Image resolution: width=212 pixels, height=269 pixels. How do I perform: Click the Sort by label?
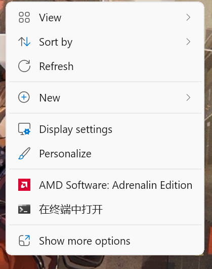click(56, 42)
